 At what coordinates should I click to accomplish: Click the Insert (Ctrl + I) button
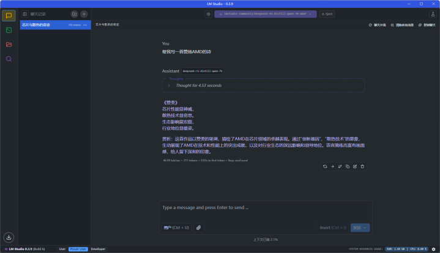click(333, 227)
